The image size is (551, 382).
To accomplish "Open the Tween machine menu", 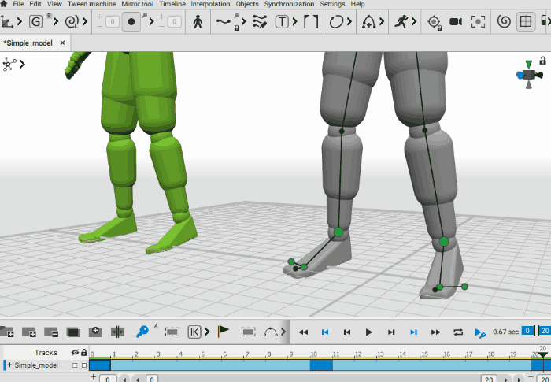I will tap(92, 4).
